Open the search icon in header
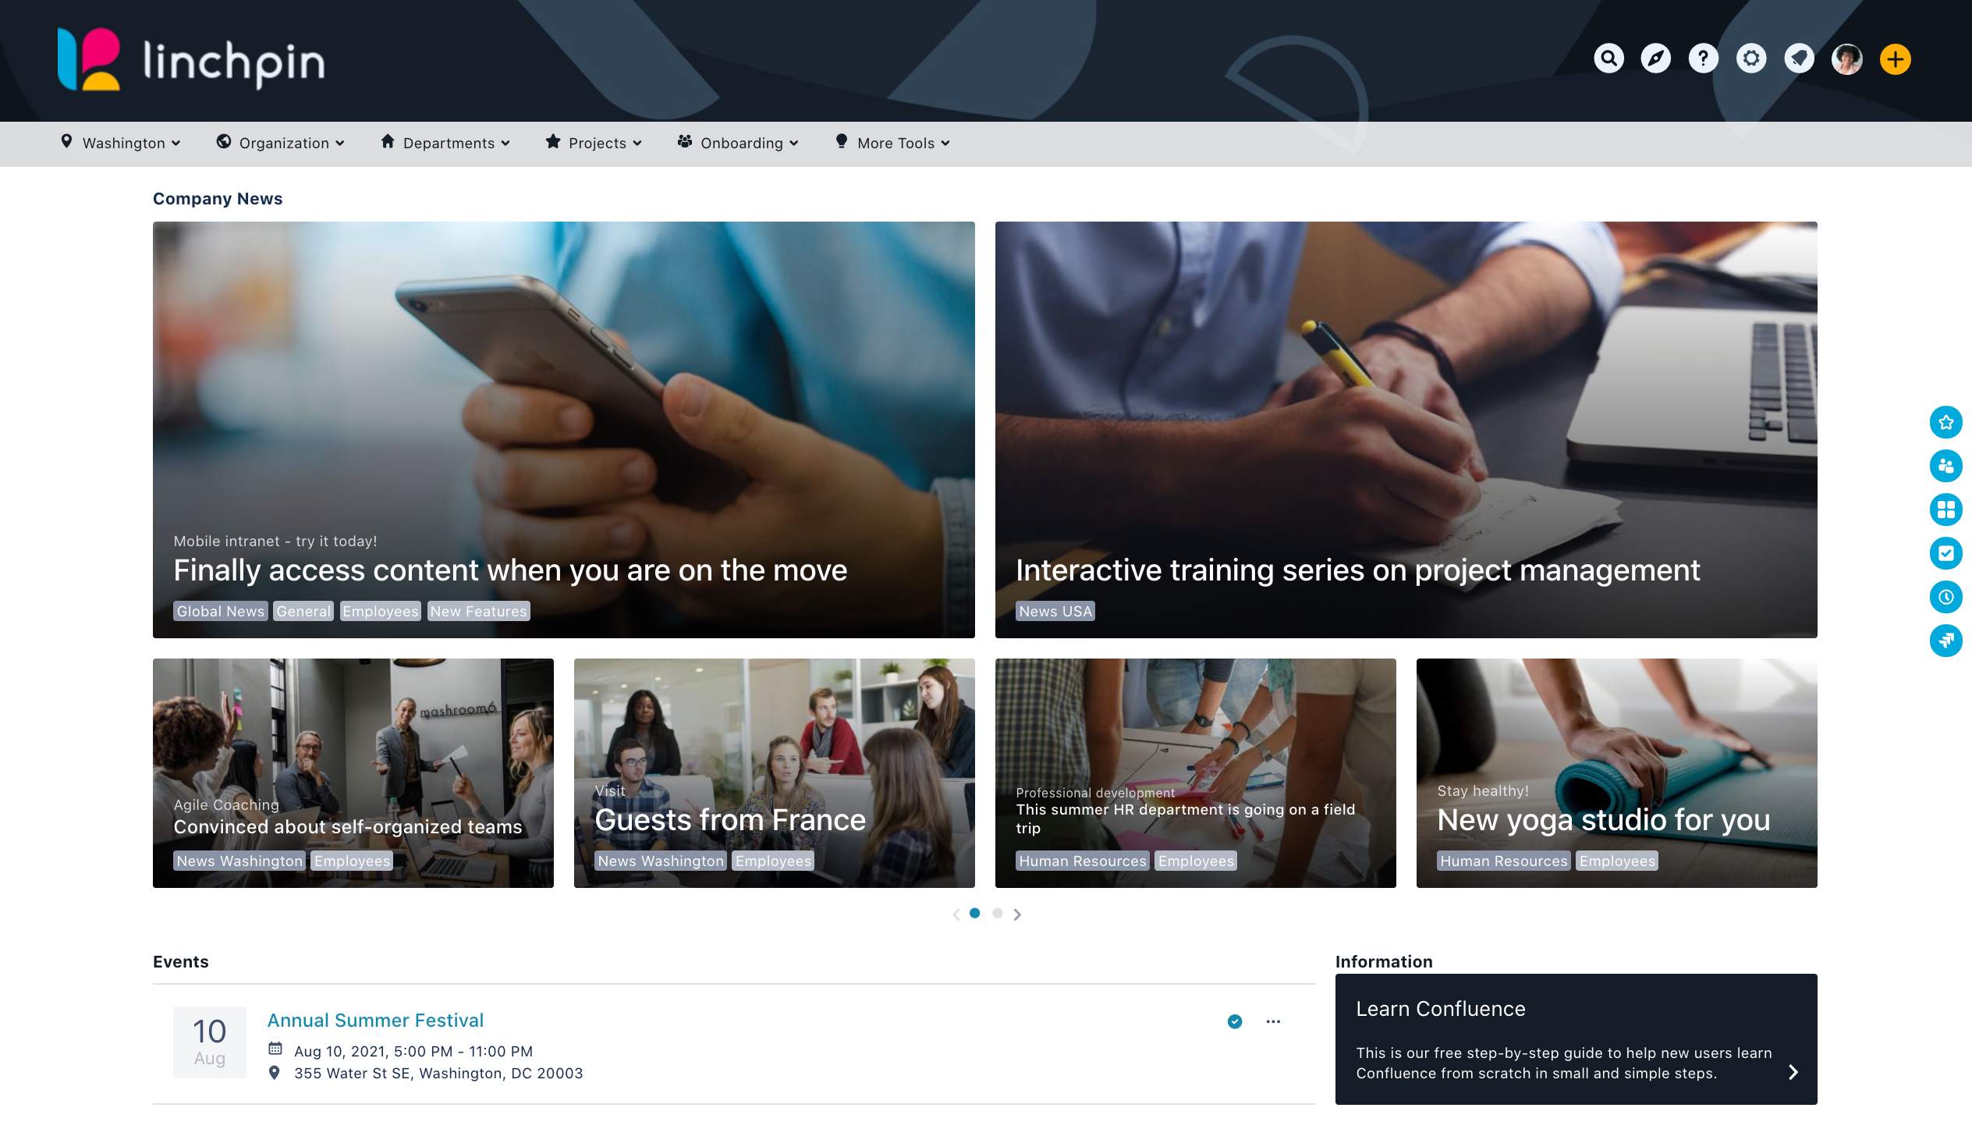The width and height of the screenshot is (1972, 1122). pos(1608,59)
